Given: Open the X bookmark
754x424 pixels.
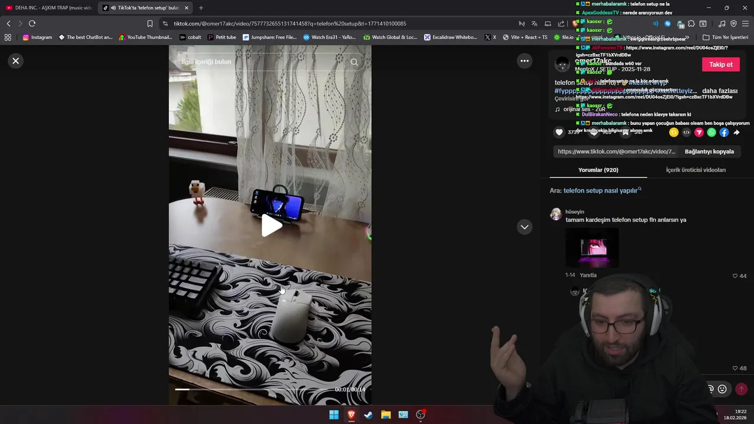Looking at the screenshot, I should 490,37.
